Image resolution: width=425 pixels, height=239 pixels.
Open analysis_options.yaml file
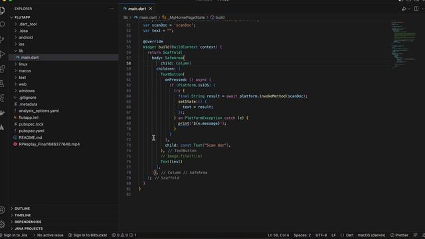[x=39, y=111]
